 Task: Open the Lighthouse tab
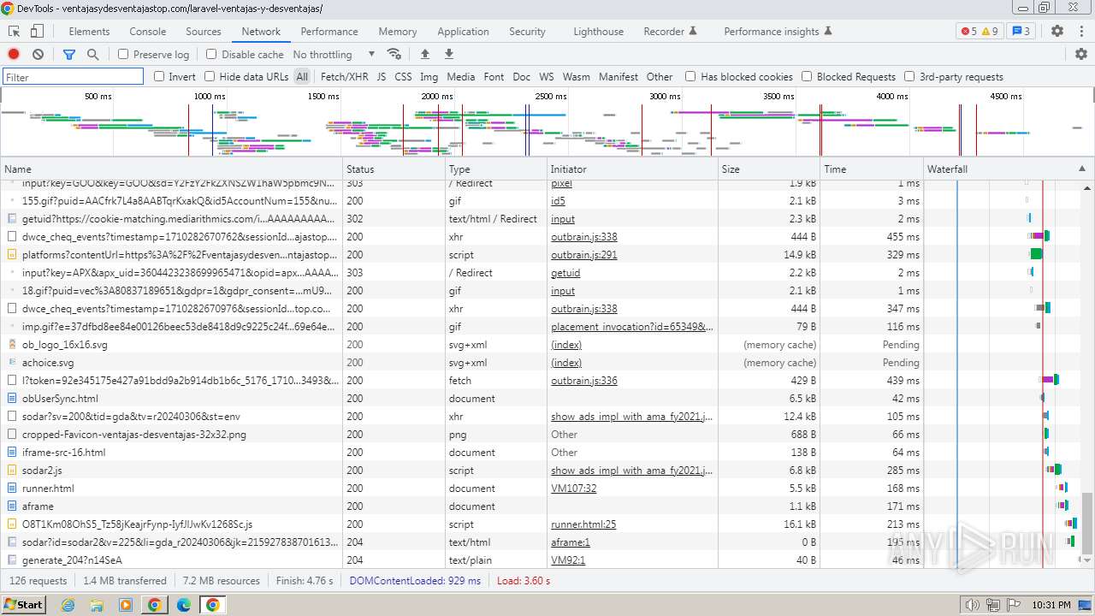[x=599, y=32]
